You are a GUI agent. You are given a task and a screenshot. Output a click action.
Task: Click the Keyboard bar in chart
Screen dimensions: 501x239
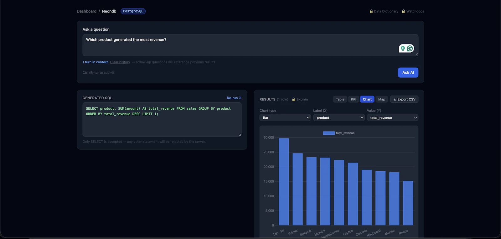tap(380, 198)
